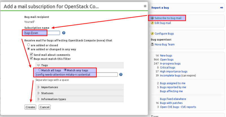Close the mail subscription dialog

click(145, 6)
